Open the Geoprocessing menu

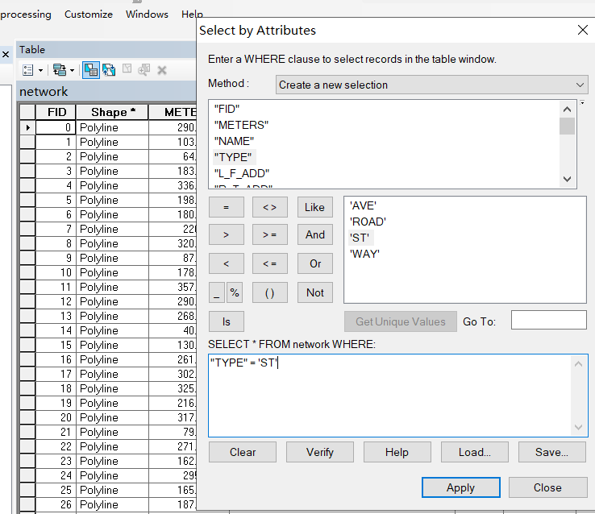[26, 15]
